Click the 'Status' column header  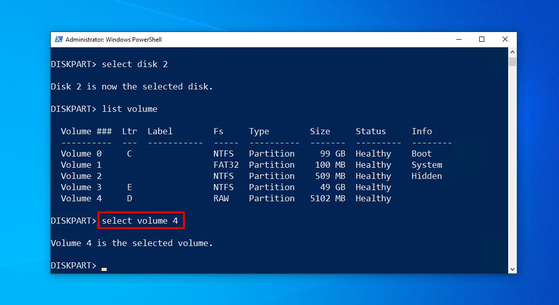[371, 131]
